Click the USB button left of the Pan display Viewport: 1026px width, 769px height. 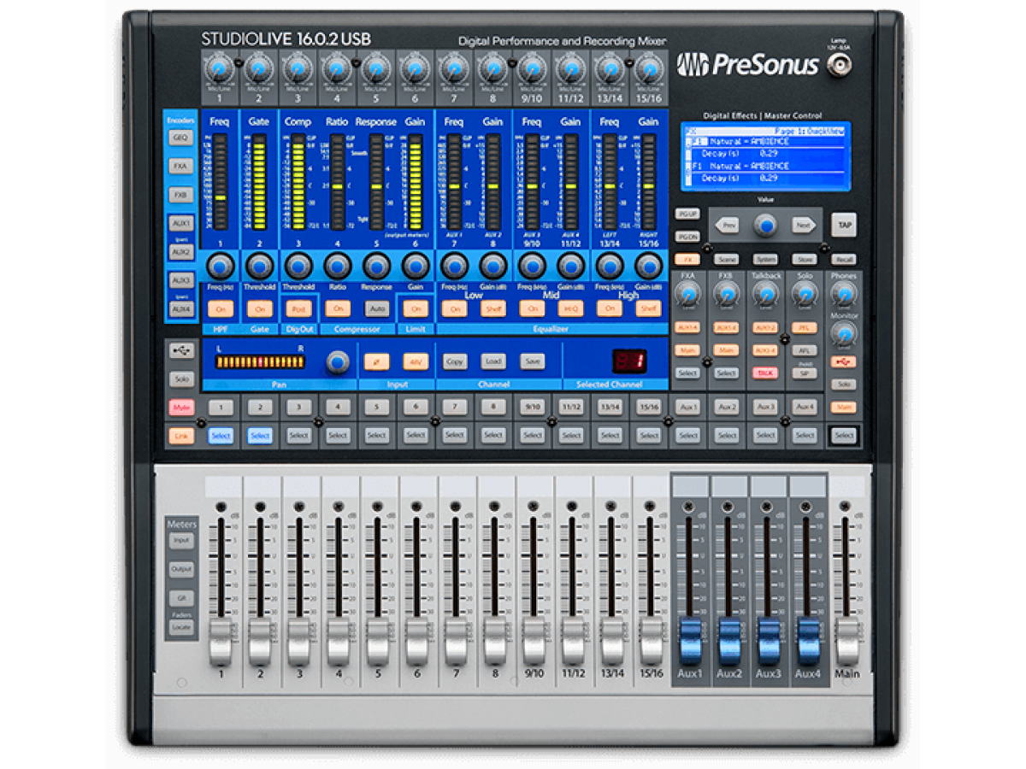pos(181,350)
